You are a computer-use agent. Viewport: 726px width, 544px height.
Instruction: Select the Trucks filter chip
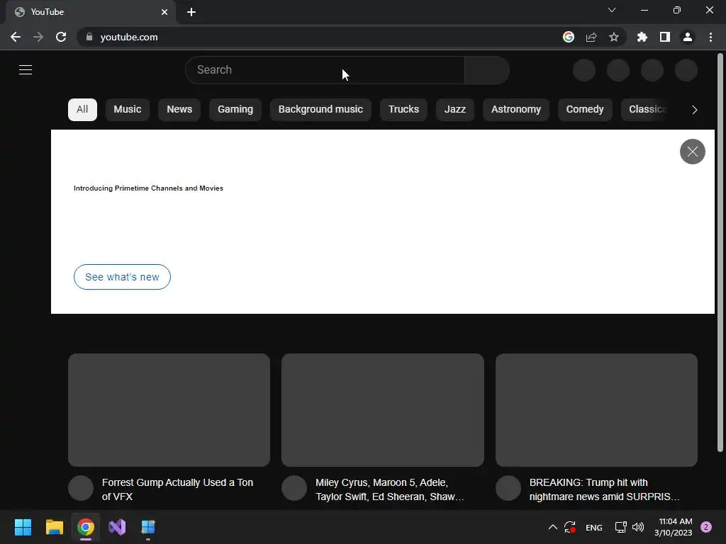click(x=403, y=110)
